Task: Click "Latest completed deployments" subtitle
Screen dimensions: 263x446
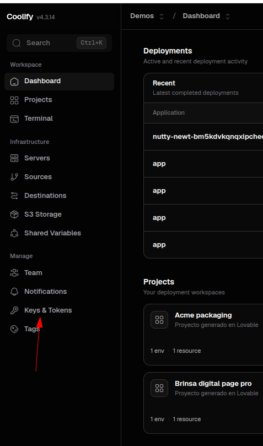Action: tap(196, 93)
